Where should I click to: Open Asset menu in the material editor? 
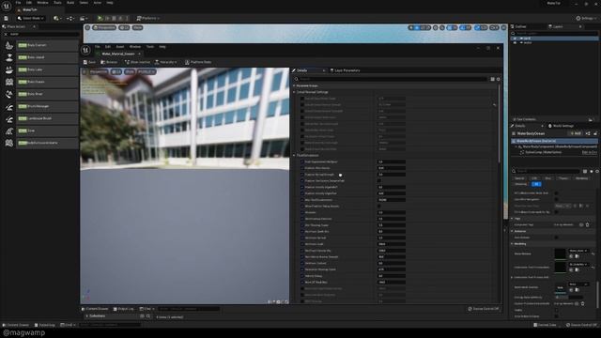[120, 47]
